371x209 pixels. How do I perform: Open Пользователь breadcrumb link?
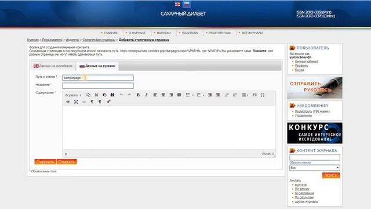pyautogui.click(x=52, y=40)
